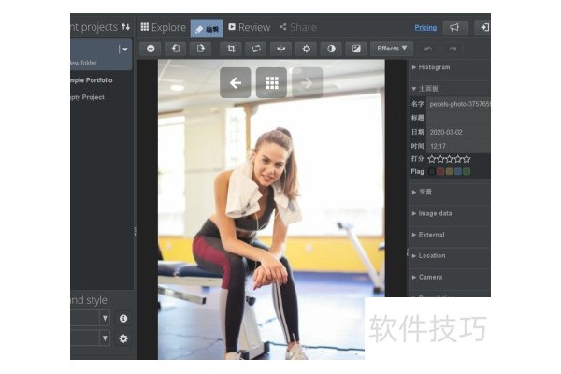Choose the green flag color
561x374 pixels.
pos(467,171)
